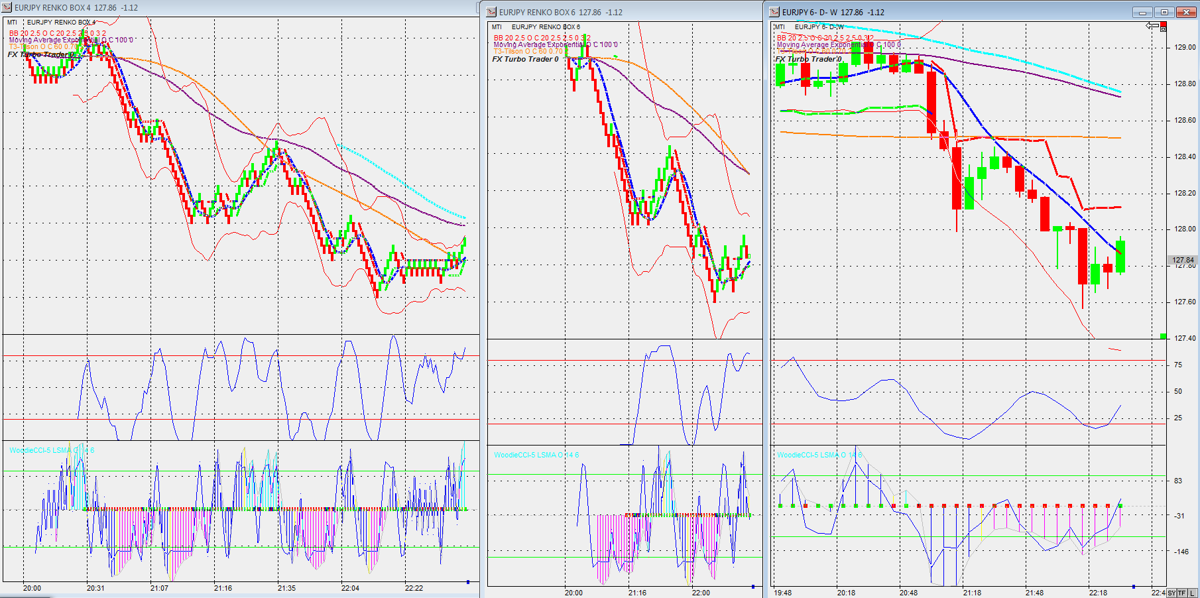The height and width of the screenshot is (598, 1200).
Task: Select the BB 20 2.5 indicator label in RENKO BOX 4
Action: pos(57,33)
